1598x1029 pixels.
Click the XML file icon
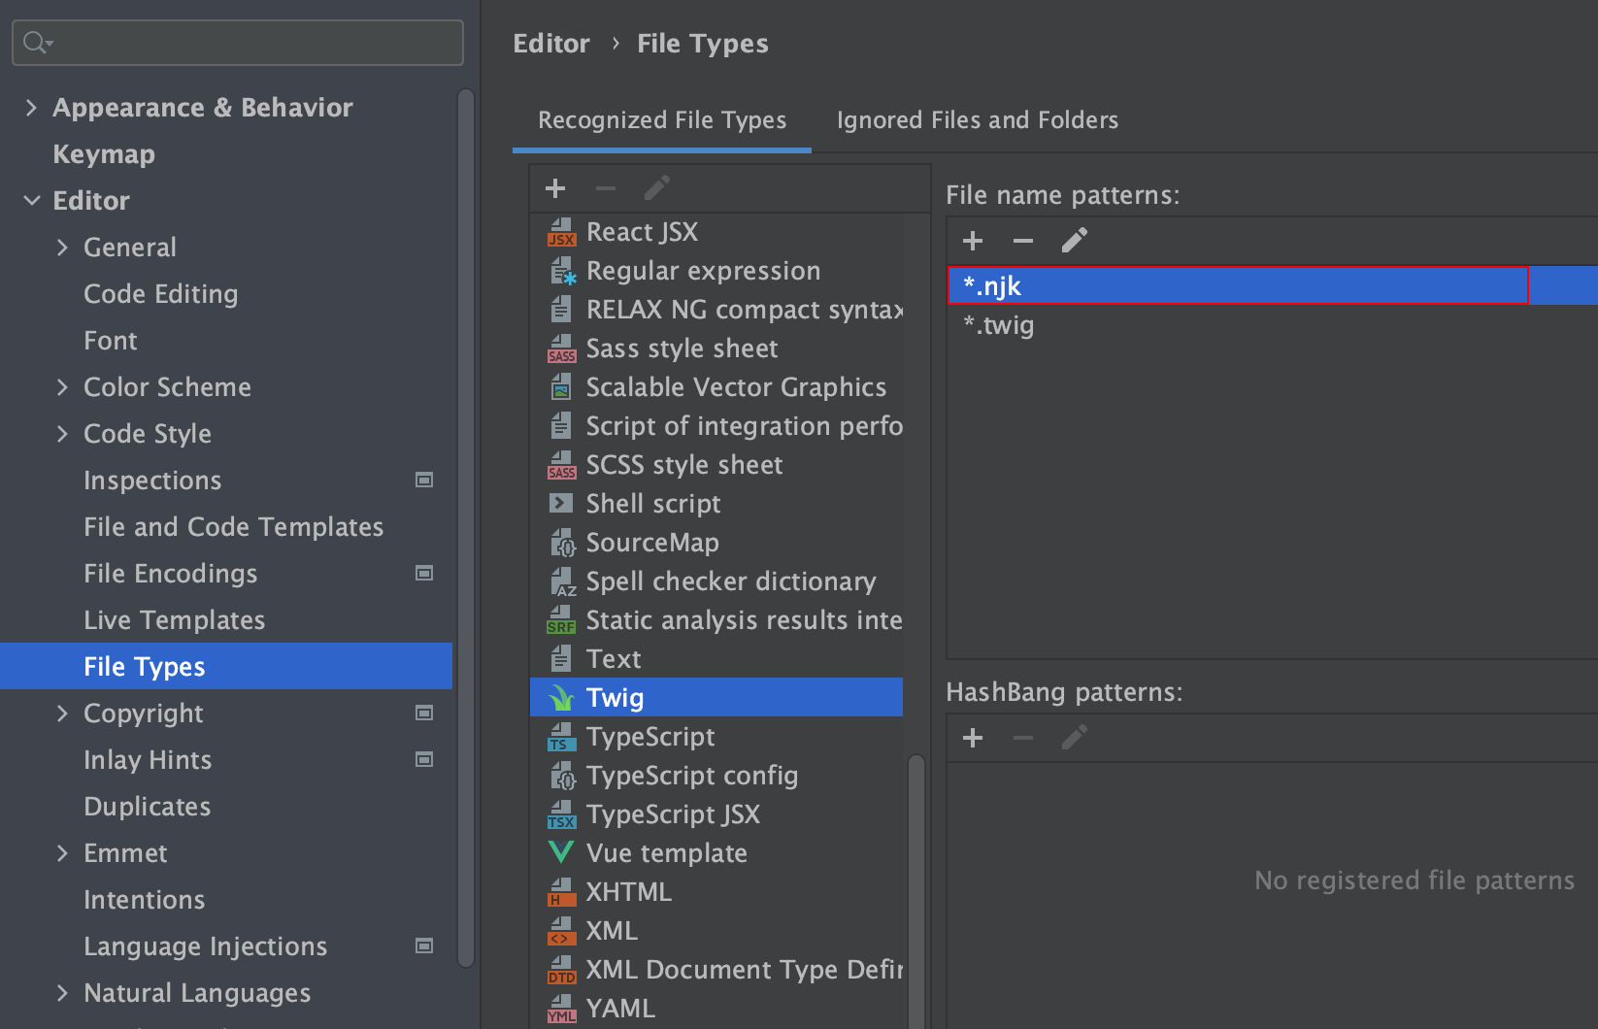[561, 931]
